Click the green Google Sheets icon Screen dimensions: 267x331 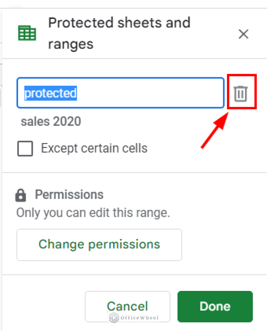pyautogui.click(x=27, y=34)
